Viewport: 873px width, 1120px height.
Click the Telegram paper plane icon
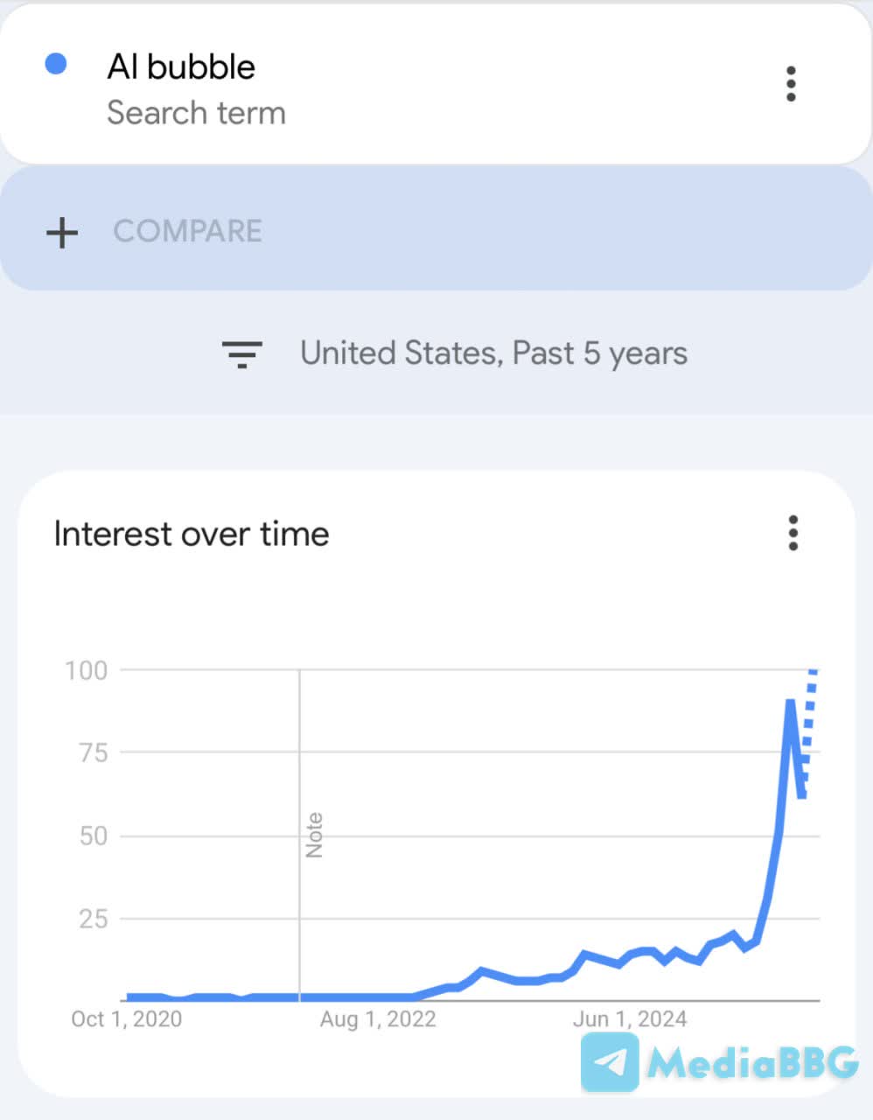pos(610,1062)
